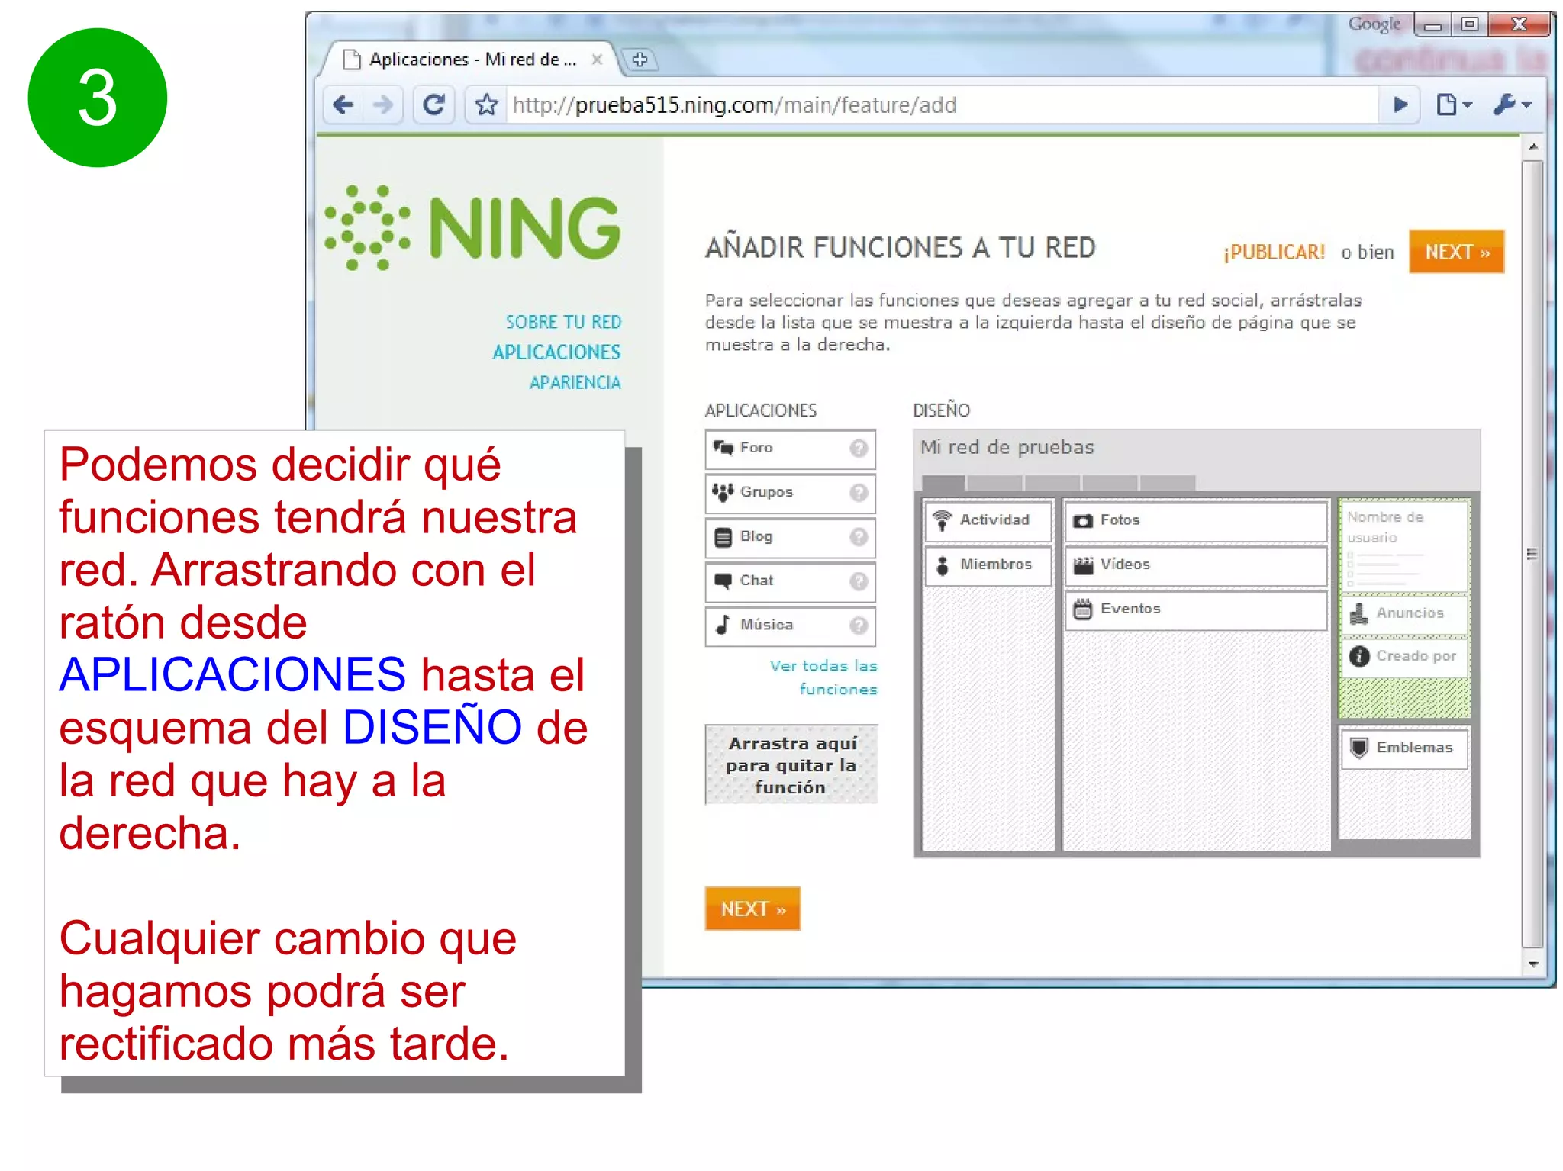Select the Foro application item
This screenshot has height=1171, width=1563.
click(790, 449)
